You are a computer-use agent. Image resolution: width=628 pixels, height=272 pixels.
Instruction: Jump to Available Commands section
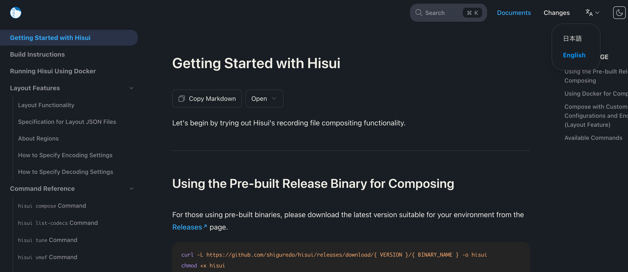pyautogui.click(x=593, y=138)
